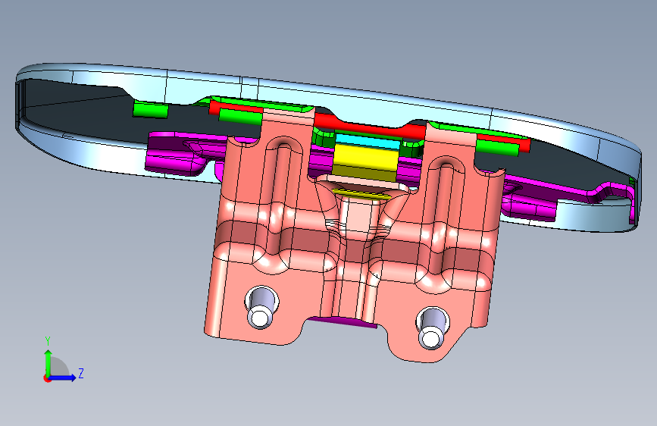This screenshot has width=657, height=426.
Task: Pick the cyan block above the yellow part
Action: tap(367, 141)
